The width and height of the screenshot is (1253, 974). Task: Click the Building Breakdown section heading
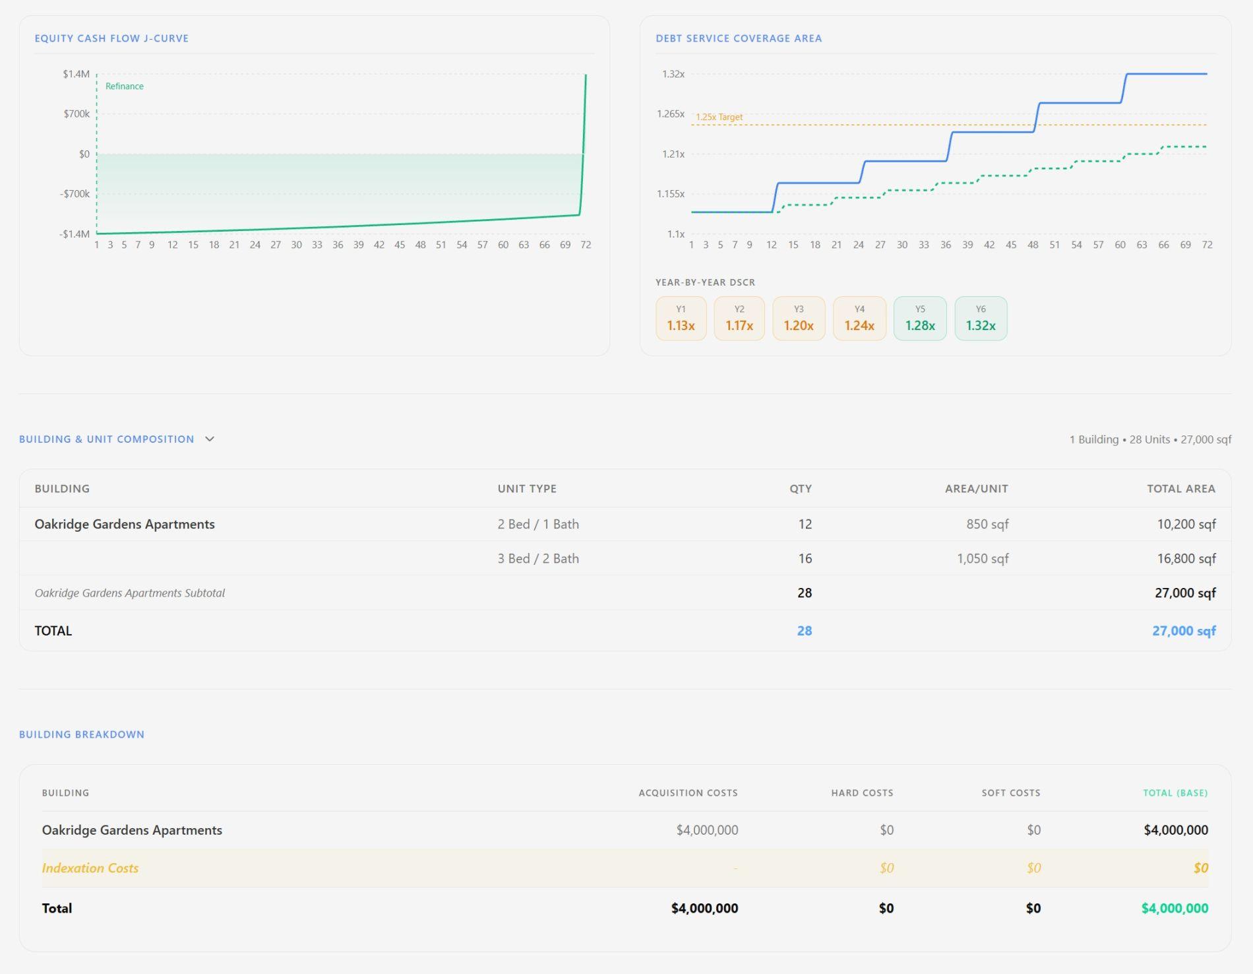pos(82,734)
